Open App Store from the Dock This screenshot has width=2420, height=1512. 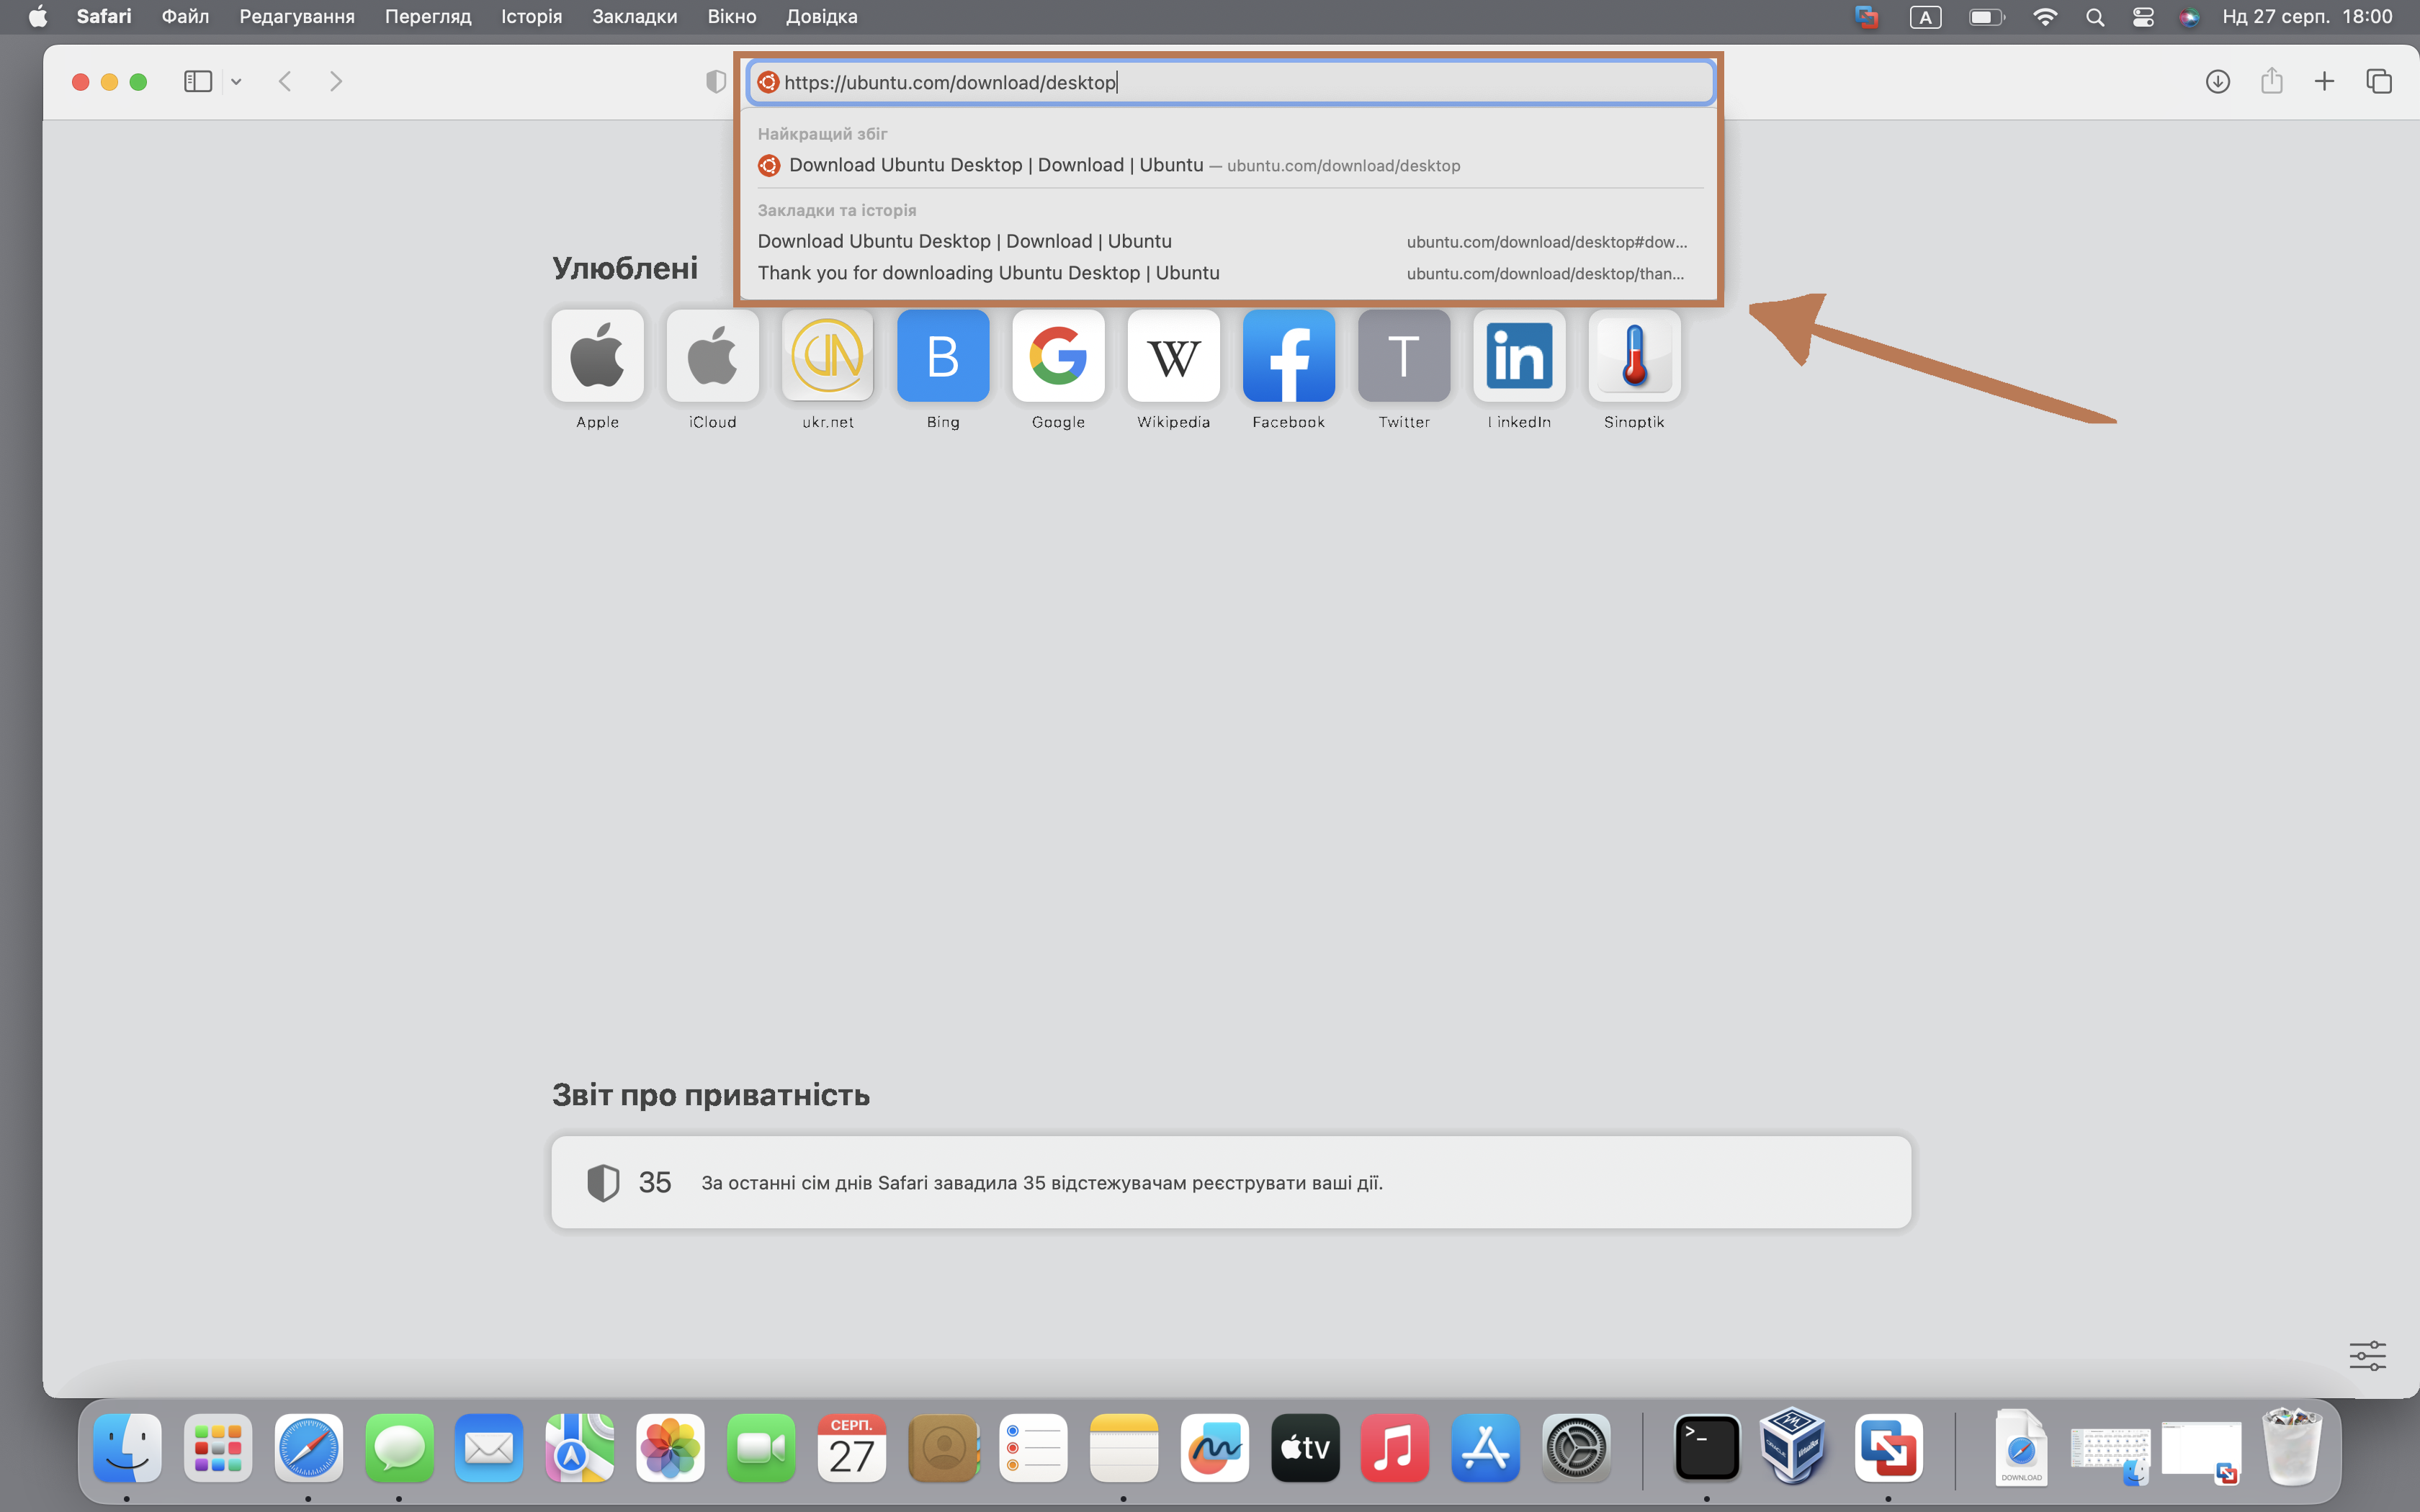click(1486, 1447)
